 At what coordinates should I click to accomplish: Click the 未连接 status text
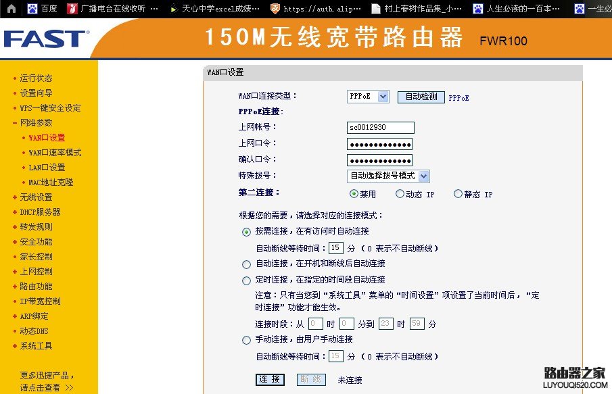click(350, 380)
